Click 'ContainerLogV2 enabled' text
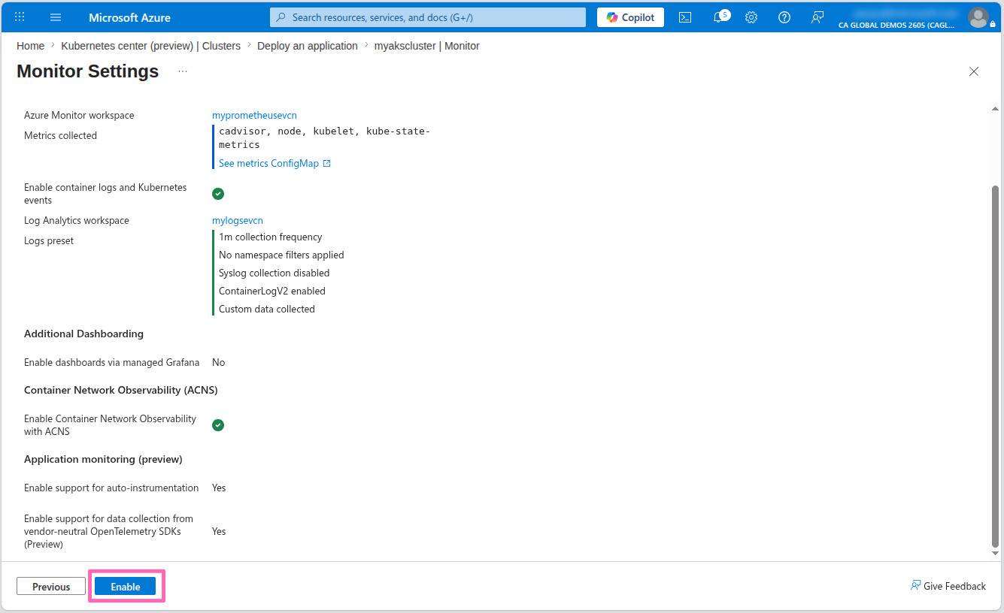This screenshot has width=1004, height=613. point(272,291)
